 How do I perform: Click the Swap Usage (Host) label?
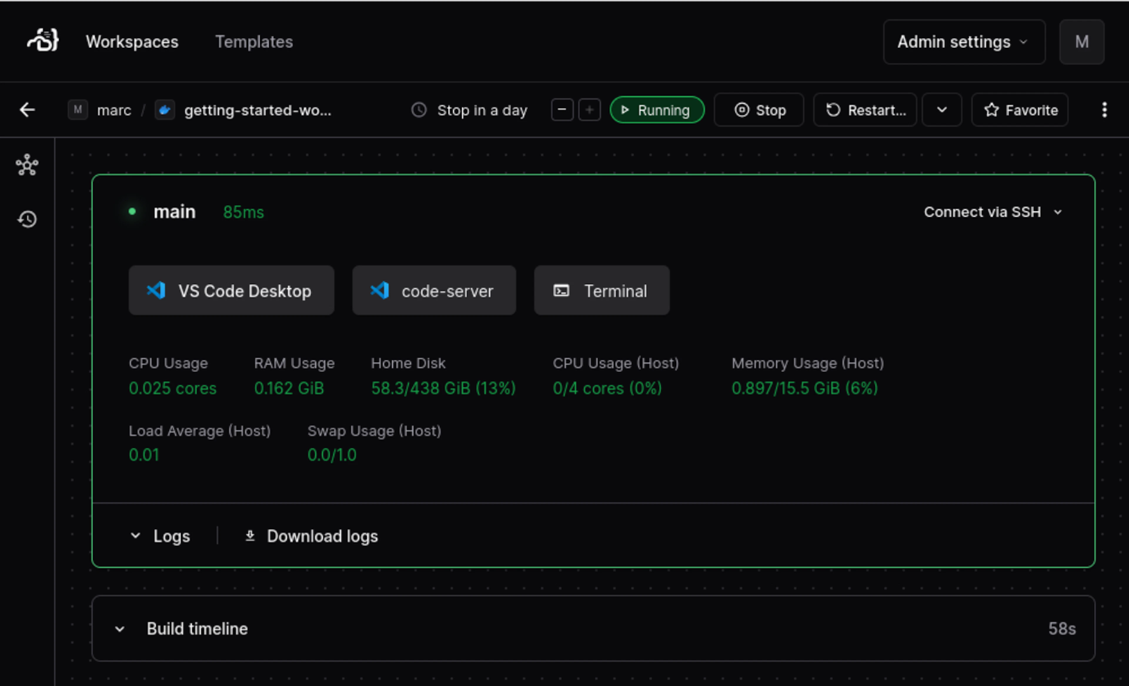point(374,431)
